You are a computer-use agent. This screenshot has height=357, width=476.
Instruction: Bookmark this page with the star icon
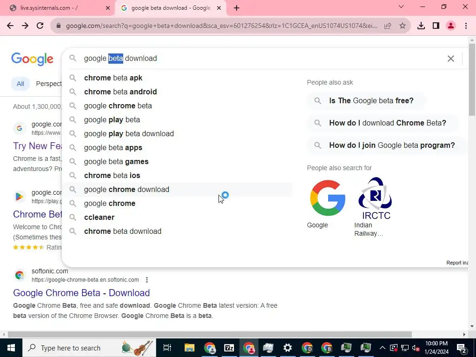(403, 26)
